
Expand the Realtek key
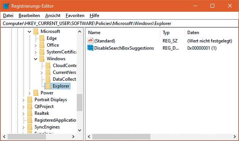23,114
